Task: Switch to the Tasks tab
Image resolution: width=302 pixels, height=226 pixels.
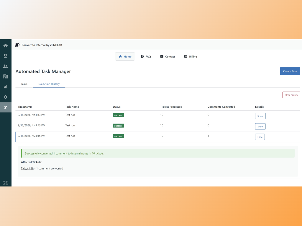Action: click(24, 84)
